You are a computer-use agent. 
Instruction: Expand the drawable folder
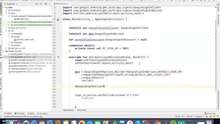click(9, 34)
